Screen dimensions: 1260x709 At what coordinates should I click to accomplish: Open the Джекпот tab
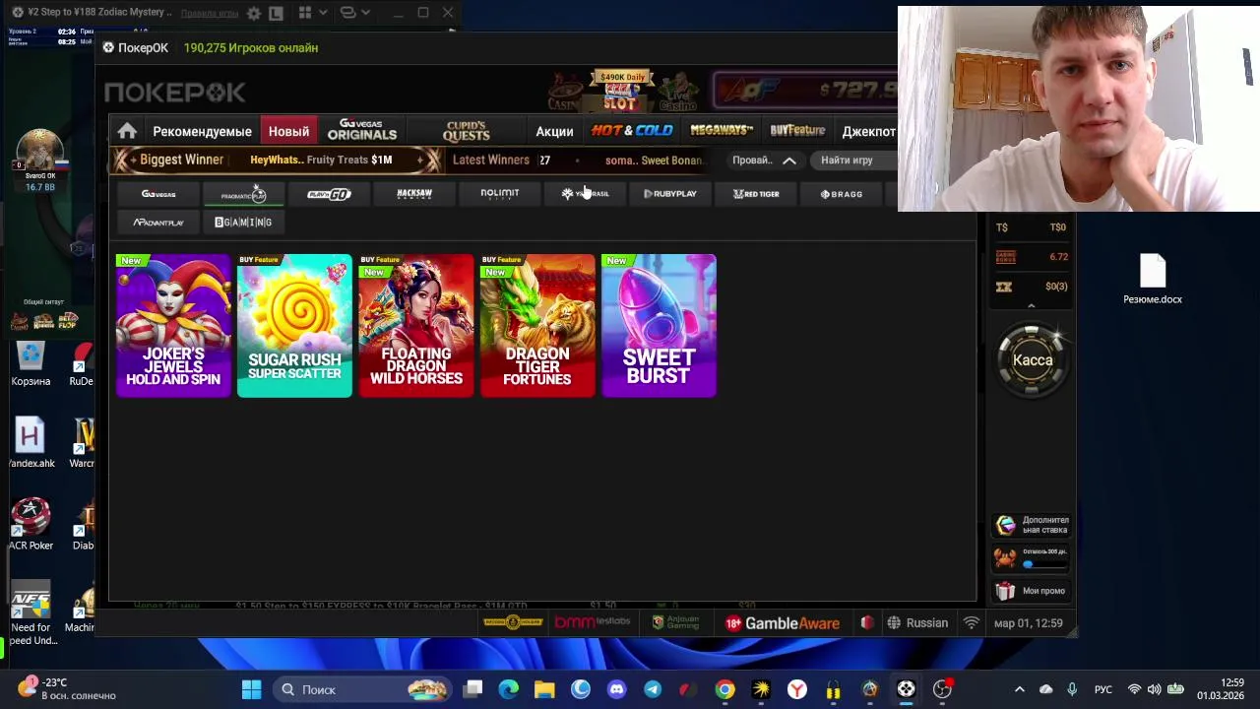point(869,131)
